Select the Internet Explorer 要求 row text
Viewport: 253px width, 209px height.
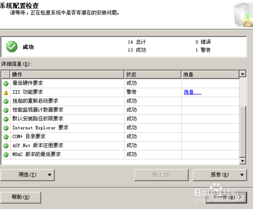click(x=40, y=128)
